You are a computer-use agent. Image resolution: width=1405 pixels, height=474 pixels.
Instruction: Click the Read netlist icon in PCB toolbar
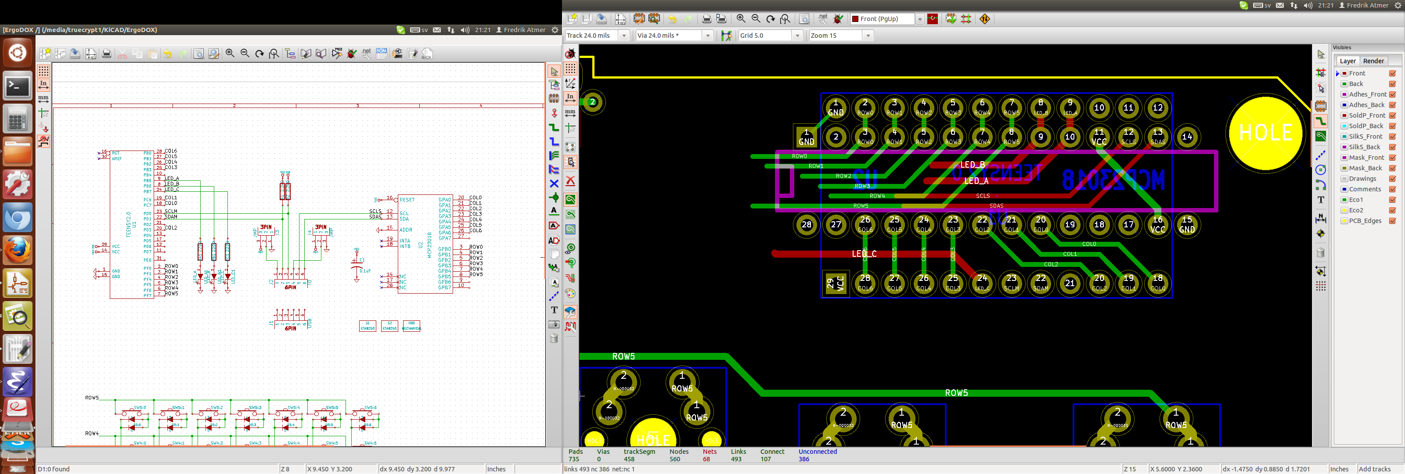[823, 19]
